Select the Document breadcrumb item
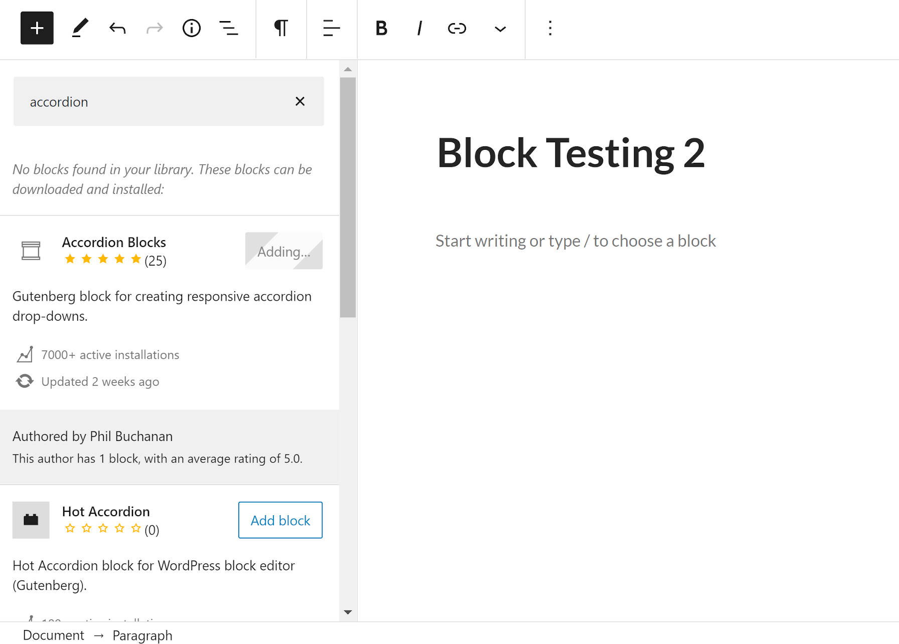899x644 pixels. pos(54,634)
